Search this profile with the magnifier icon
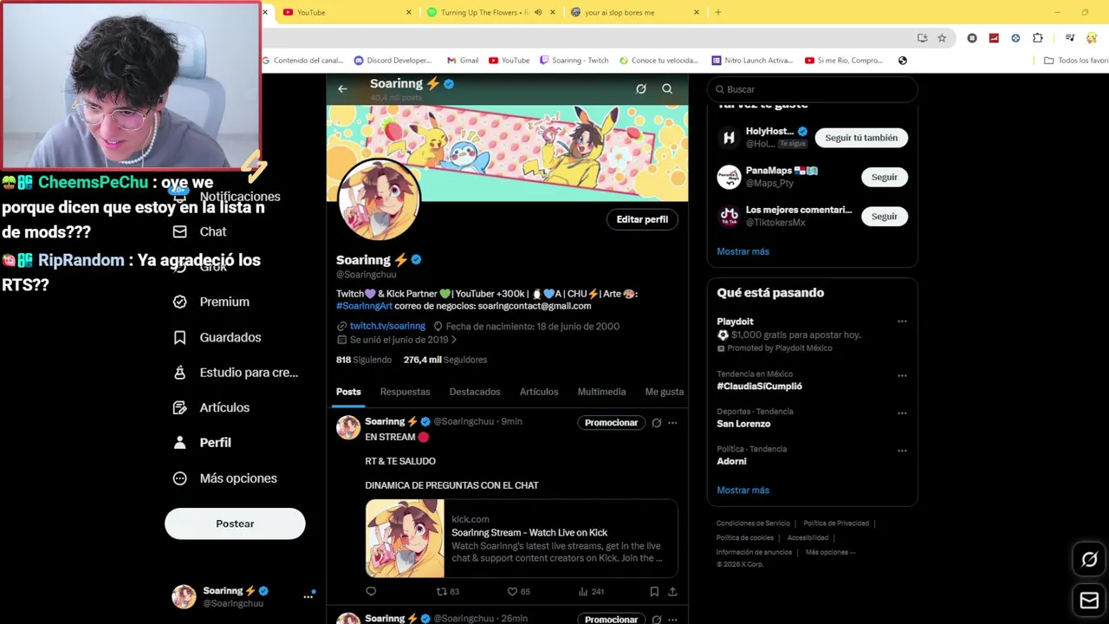 point(667,88)
